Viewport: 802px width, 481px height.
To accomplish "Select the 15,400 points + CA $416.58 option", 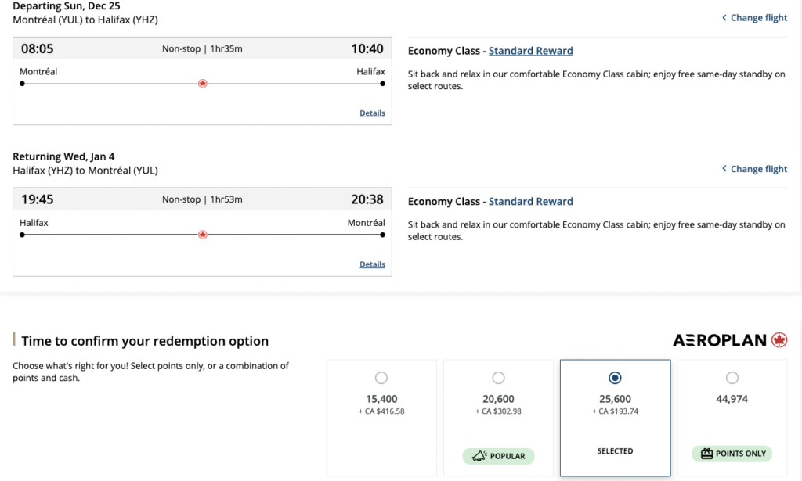I will 381,379.
